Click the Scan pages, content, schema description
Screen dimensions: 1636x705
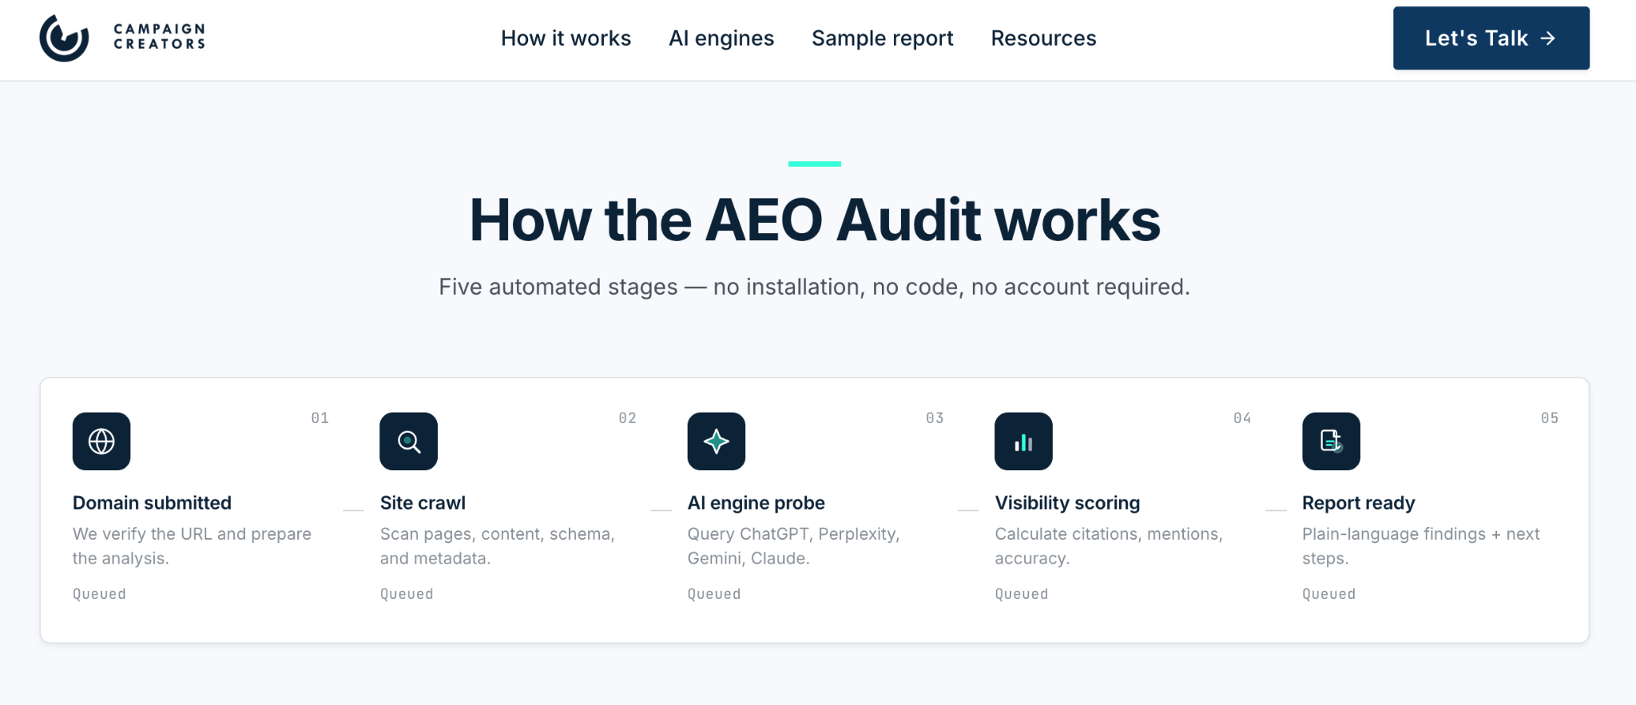pos(497,546)
